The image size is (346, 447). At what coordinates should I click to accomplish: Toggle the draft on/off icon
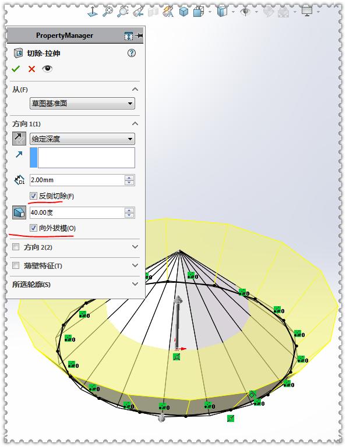19,212
